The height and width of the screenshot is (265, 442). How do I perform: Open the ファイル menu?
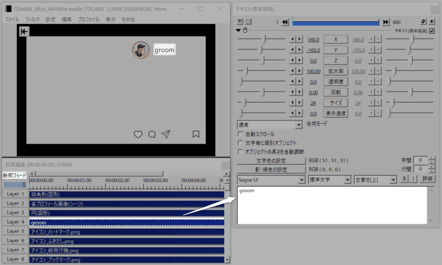[x=12, y=19]
